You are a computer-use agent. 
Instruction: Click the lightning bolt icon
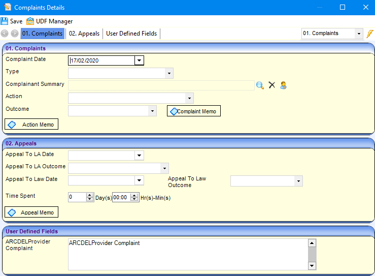click(x=370, y=34)
